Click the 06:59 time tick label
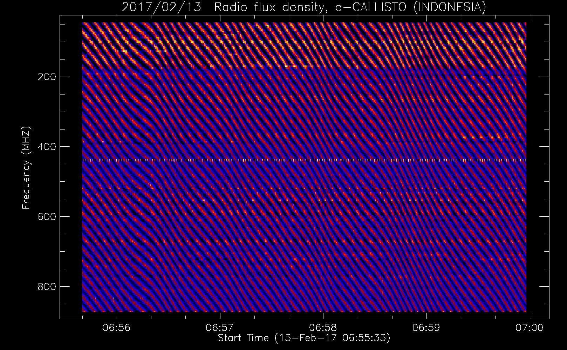This screenshot has height=350, width=567. [x=426, y=328]
